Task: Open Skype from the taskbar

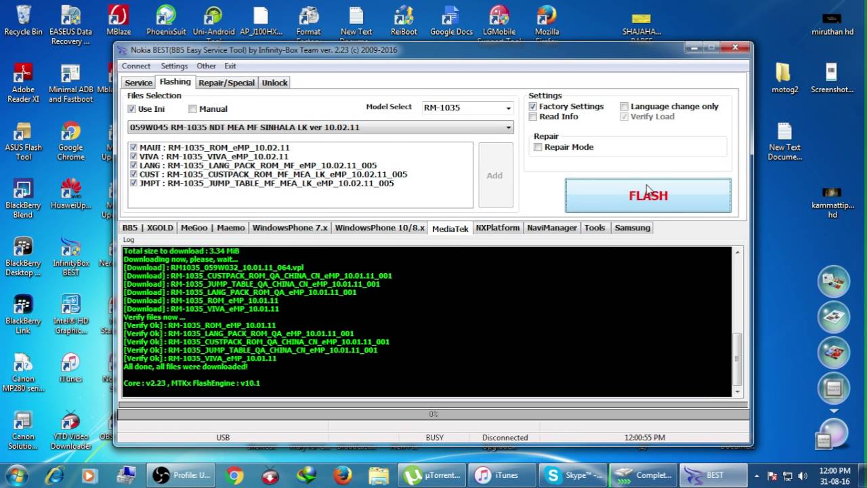Action: (573, 475)
